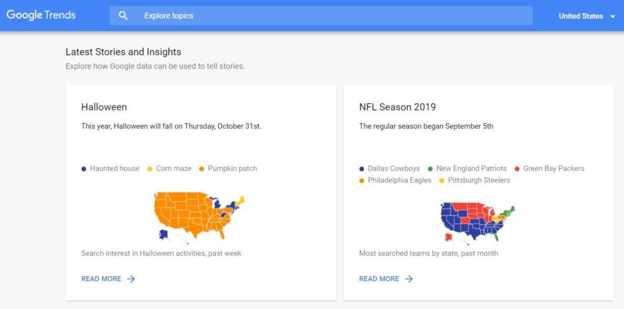The image size is (624, 309).
Task: Select the New England Patriots legend dot
Action: (x=431, y=169)
